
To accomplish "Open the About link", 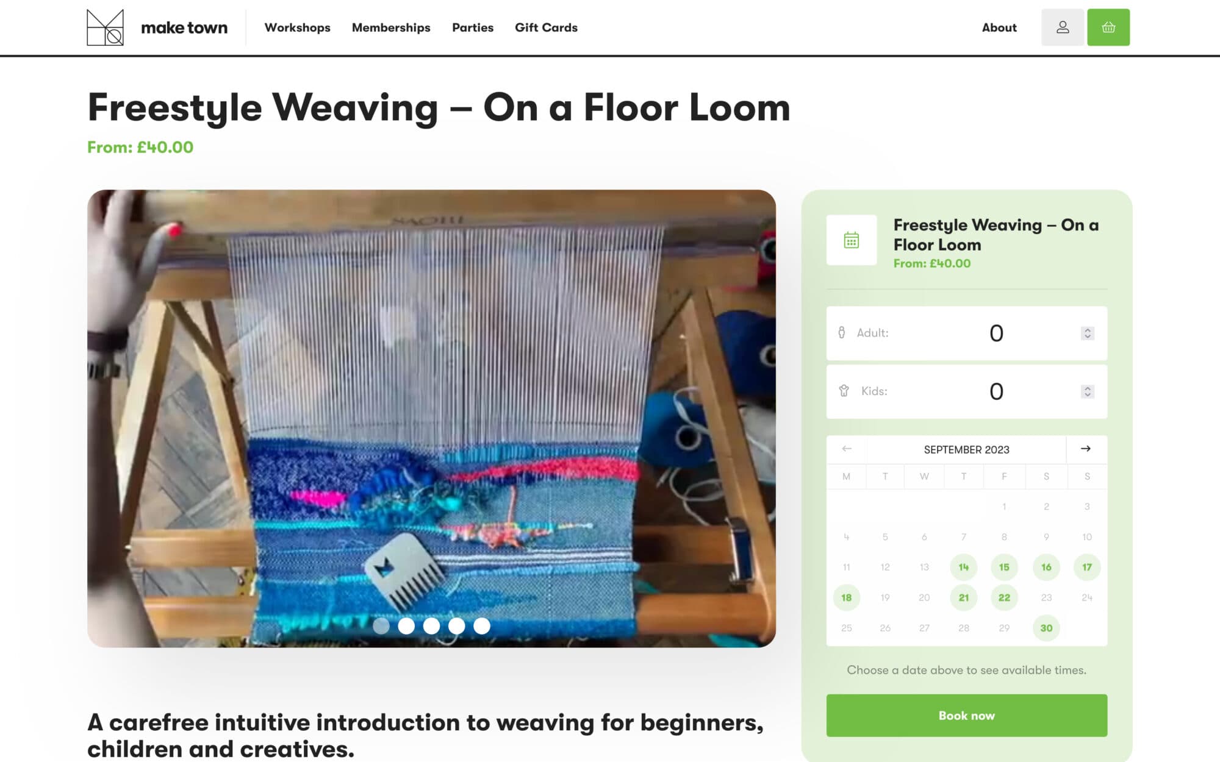I will coord(999,27).
